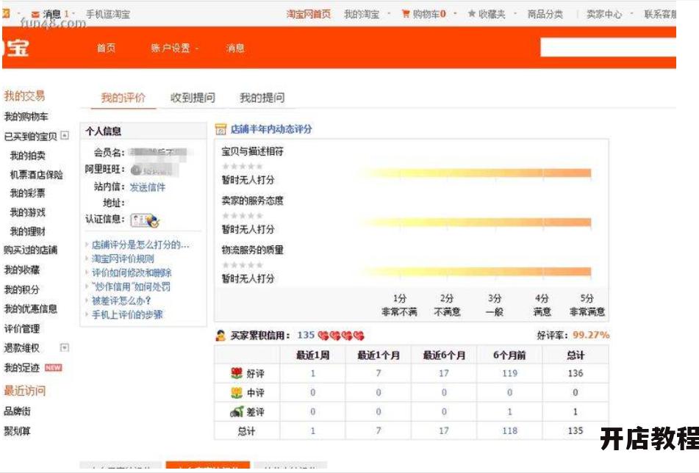
Task: Open 我的游戏 in sidebar
Action: click(x=28, y=212)
